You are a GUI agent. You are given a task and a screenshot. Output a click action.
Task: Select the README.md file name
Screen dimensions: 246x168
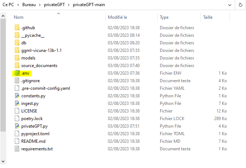[x=34, y=141]
